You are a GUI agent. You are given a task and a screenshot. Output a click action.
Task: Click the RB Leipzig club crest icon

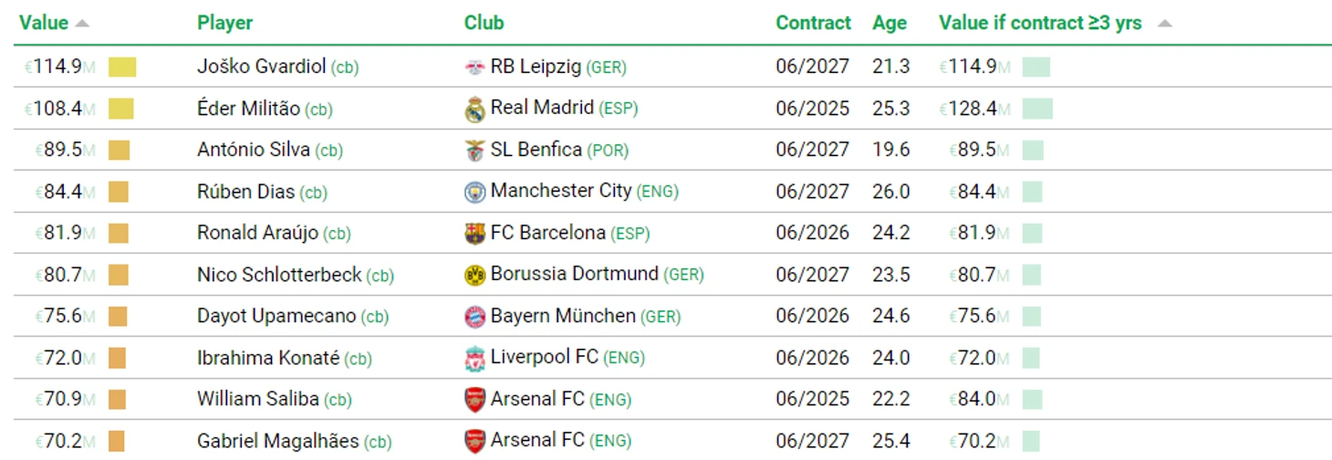coord(474,68)
